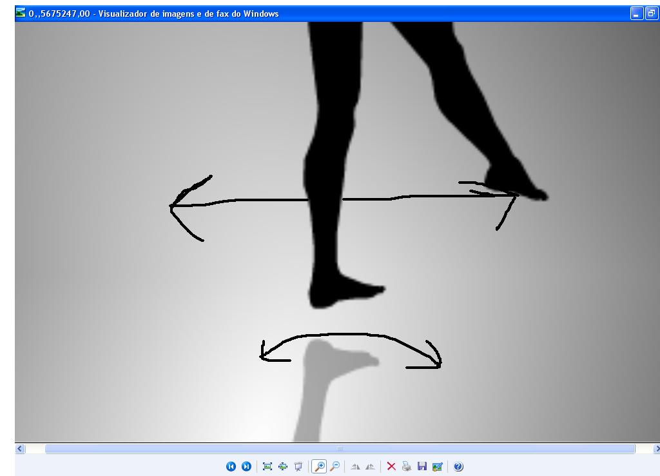
Task: Print the current image
Action: click(407, 466)
